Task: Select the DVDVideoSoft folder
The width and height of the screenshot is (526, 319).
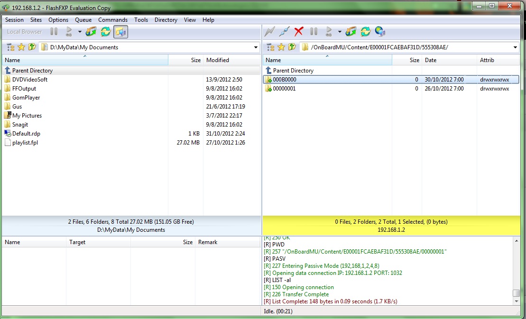Action: tap(131, 80)
